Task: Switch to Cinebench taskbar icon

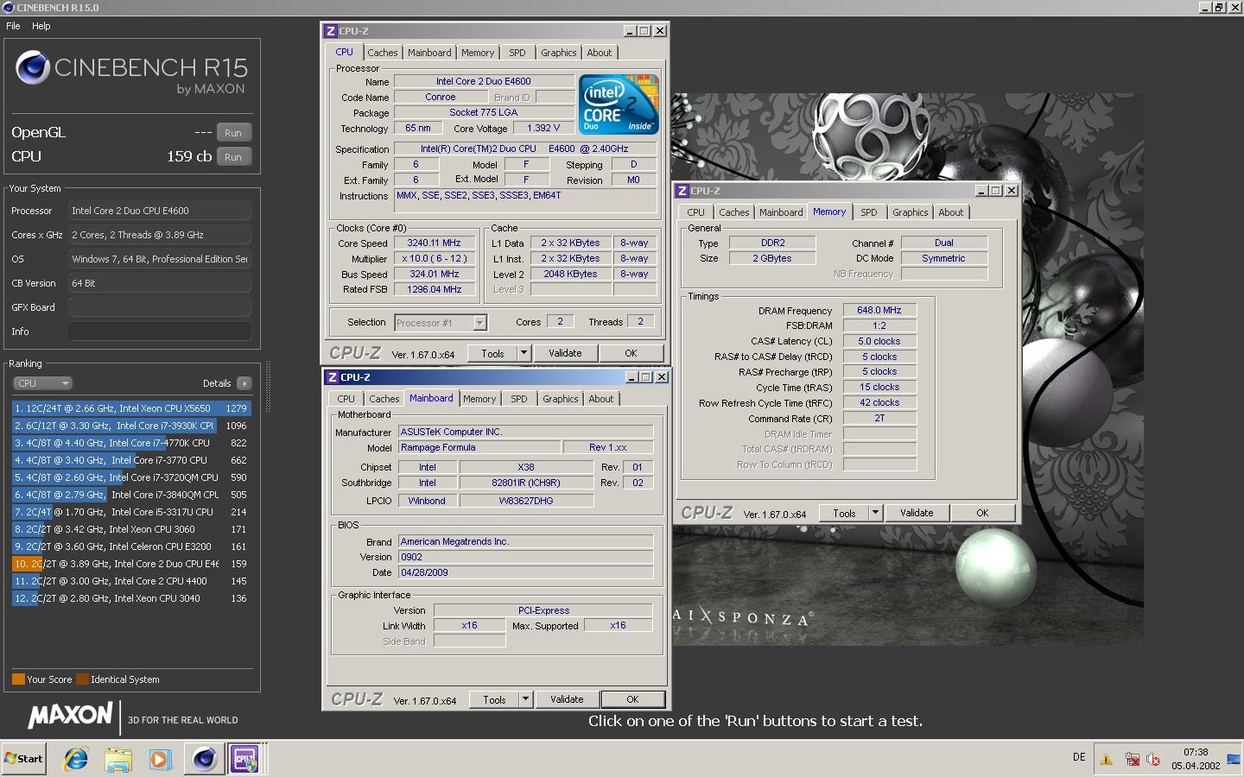Action: (205, 759)
